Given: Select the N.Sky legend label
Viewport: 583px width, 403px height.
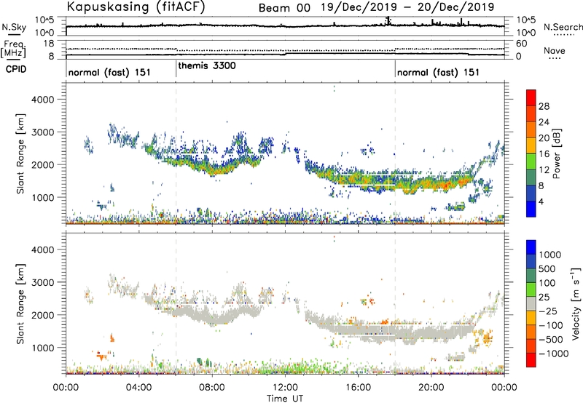Looking at the screenshot, I should coord(14,27).
